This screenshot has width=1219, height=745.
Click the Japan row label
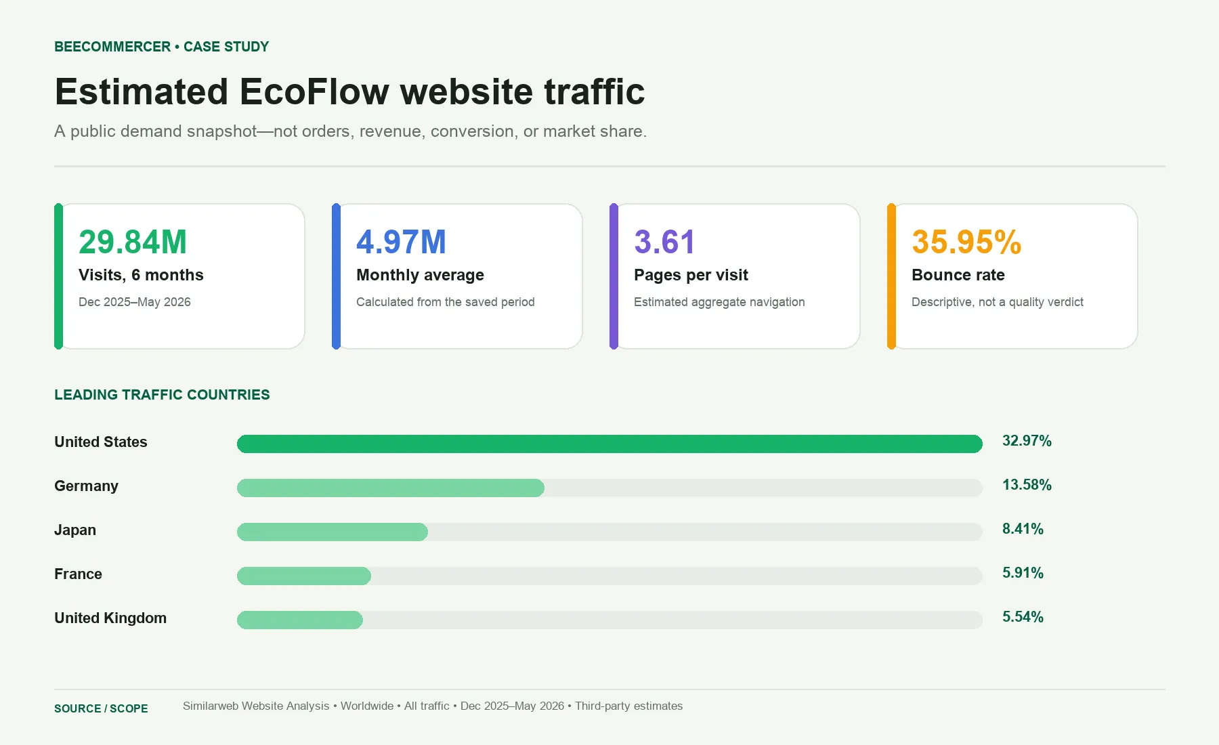point(75,530)
